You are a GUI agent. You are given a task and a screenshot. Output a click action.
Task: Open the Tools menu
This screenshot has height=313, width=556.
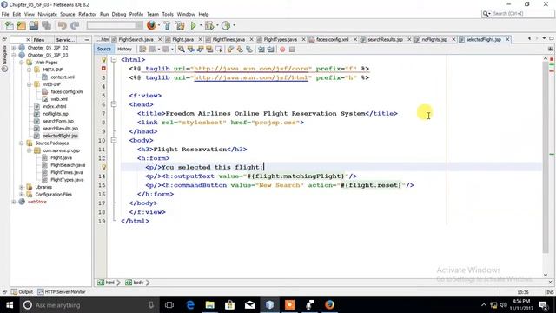[x=168, y=14]
